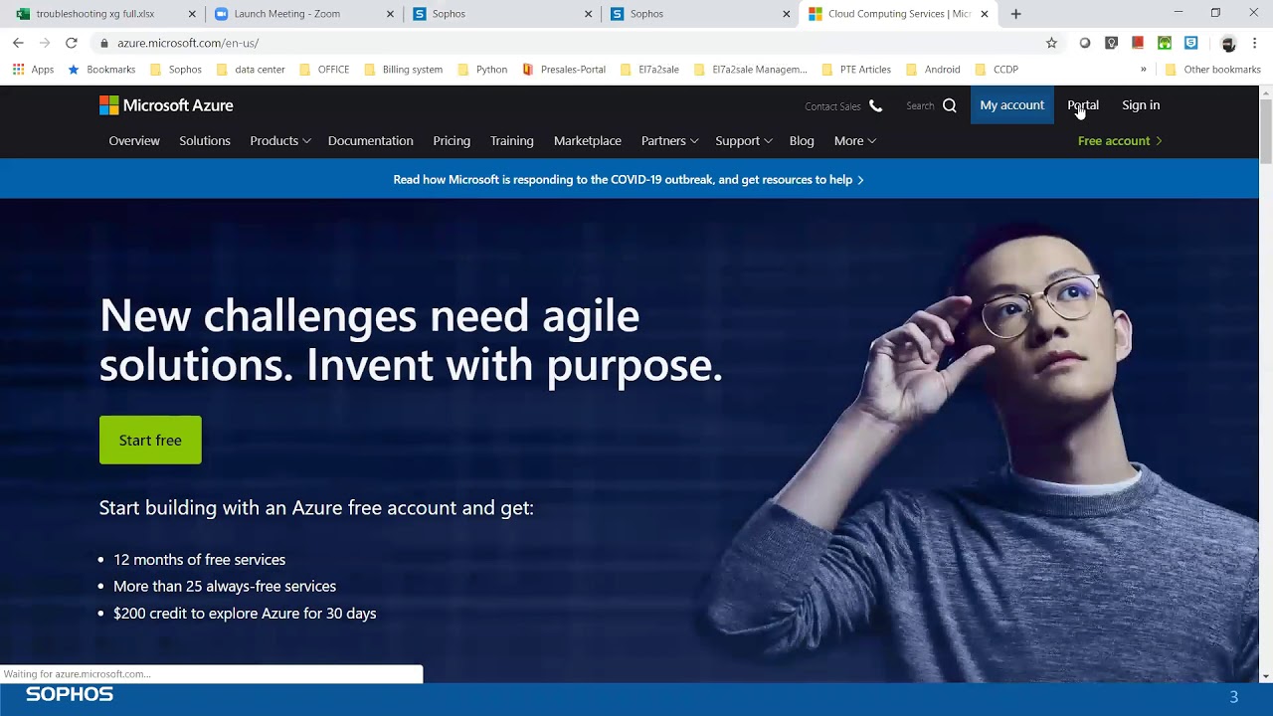Click the blue S shield extension icon

coord(1190,43)
